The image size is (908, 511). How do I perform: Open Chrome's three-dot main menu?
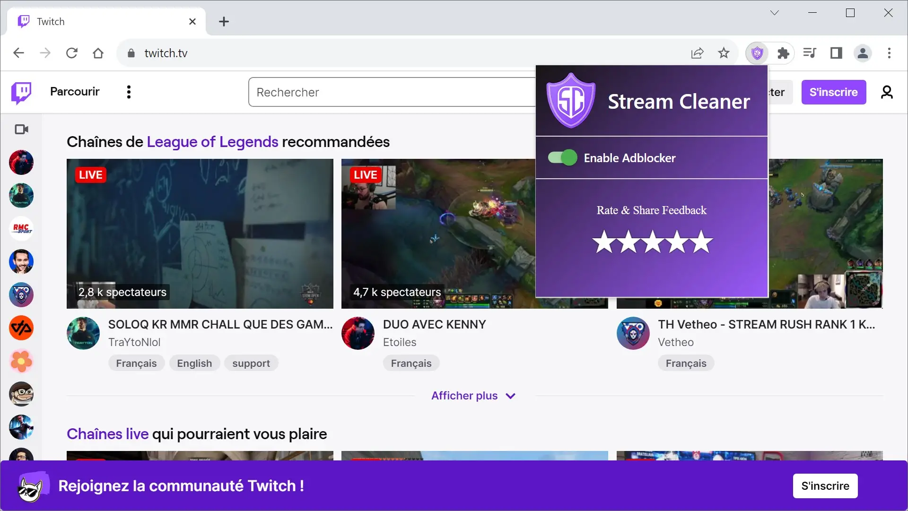(889, 53)
